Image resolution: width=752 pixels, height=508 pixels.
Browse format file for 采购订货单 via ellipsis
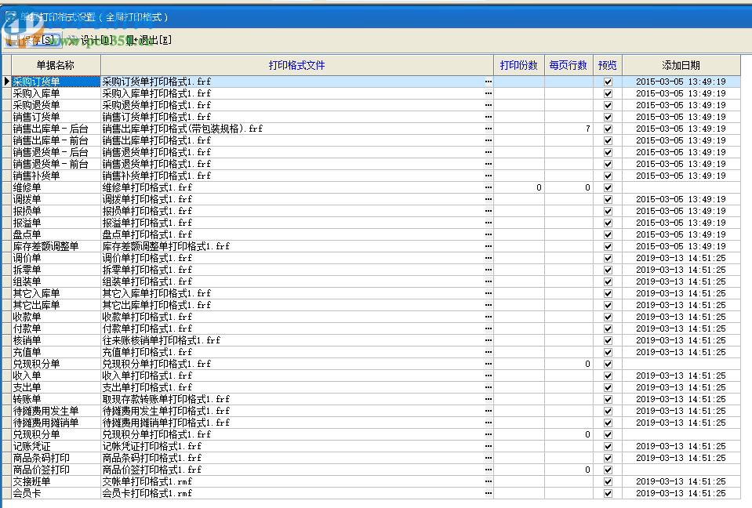(x=489, y=82)
